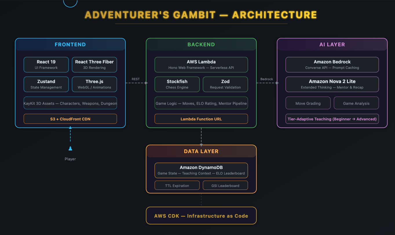Click the Adventurer's Gambit Architecture title

click(201, 15)
